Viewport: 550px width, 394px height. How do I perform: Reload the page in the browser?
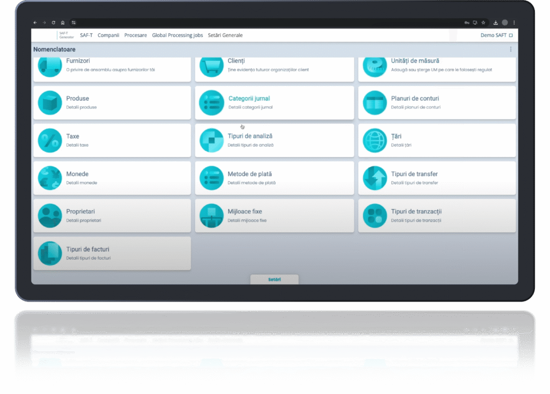[x=53, y=23]
